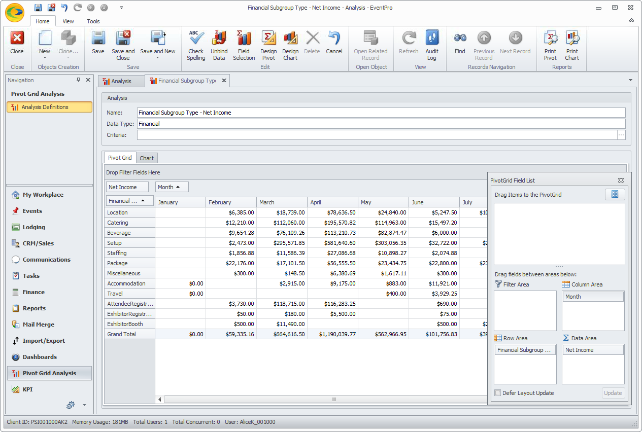Select the Pivot Grid tab
The height and width of the screenshot is (432, 642).
coord(120,158)
